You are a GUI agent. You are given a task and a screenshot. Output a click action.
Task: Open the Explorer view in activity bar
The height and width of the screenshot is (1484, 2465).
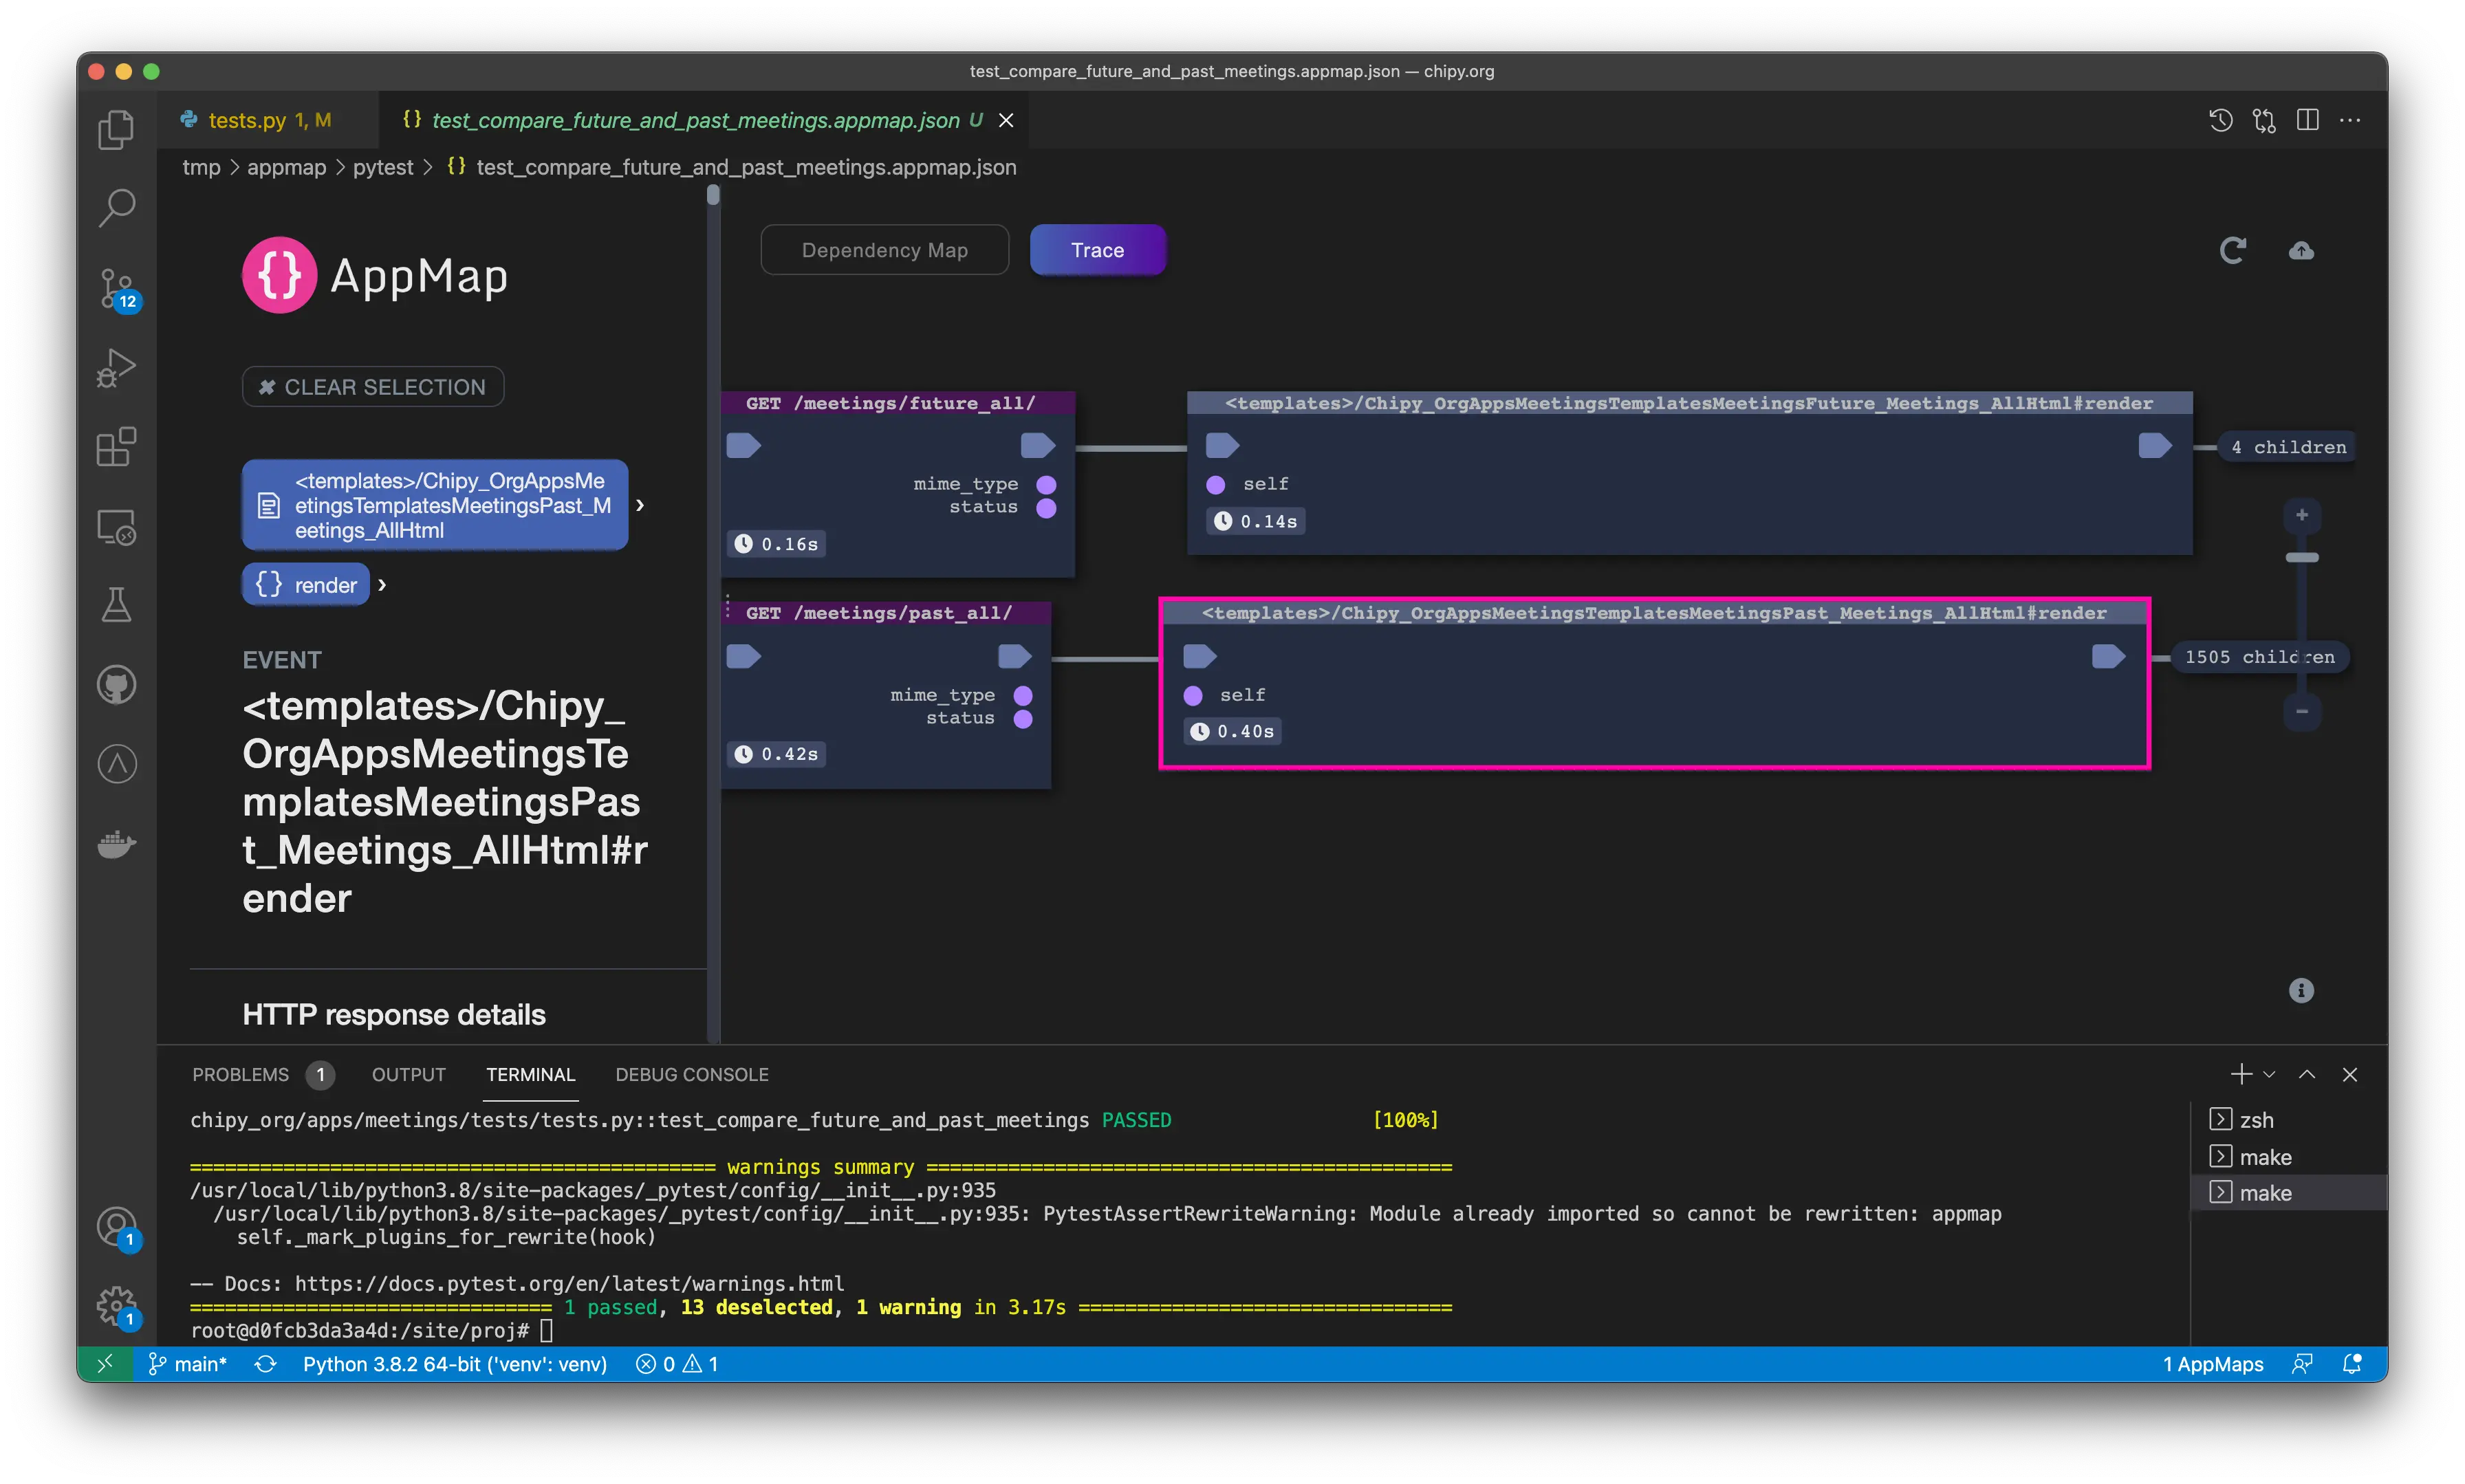coord(116,129)
